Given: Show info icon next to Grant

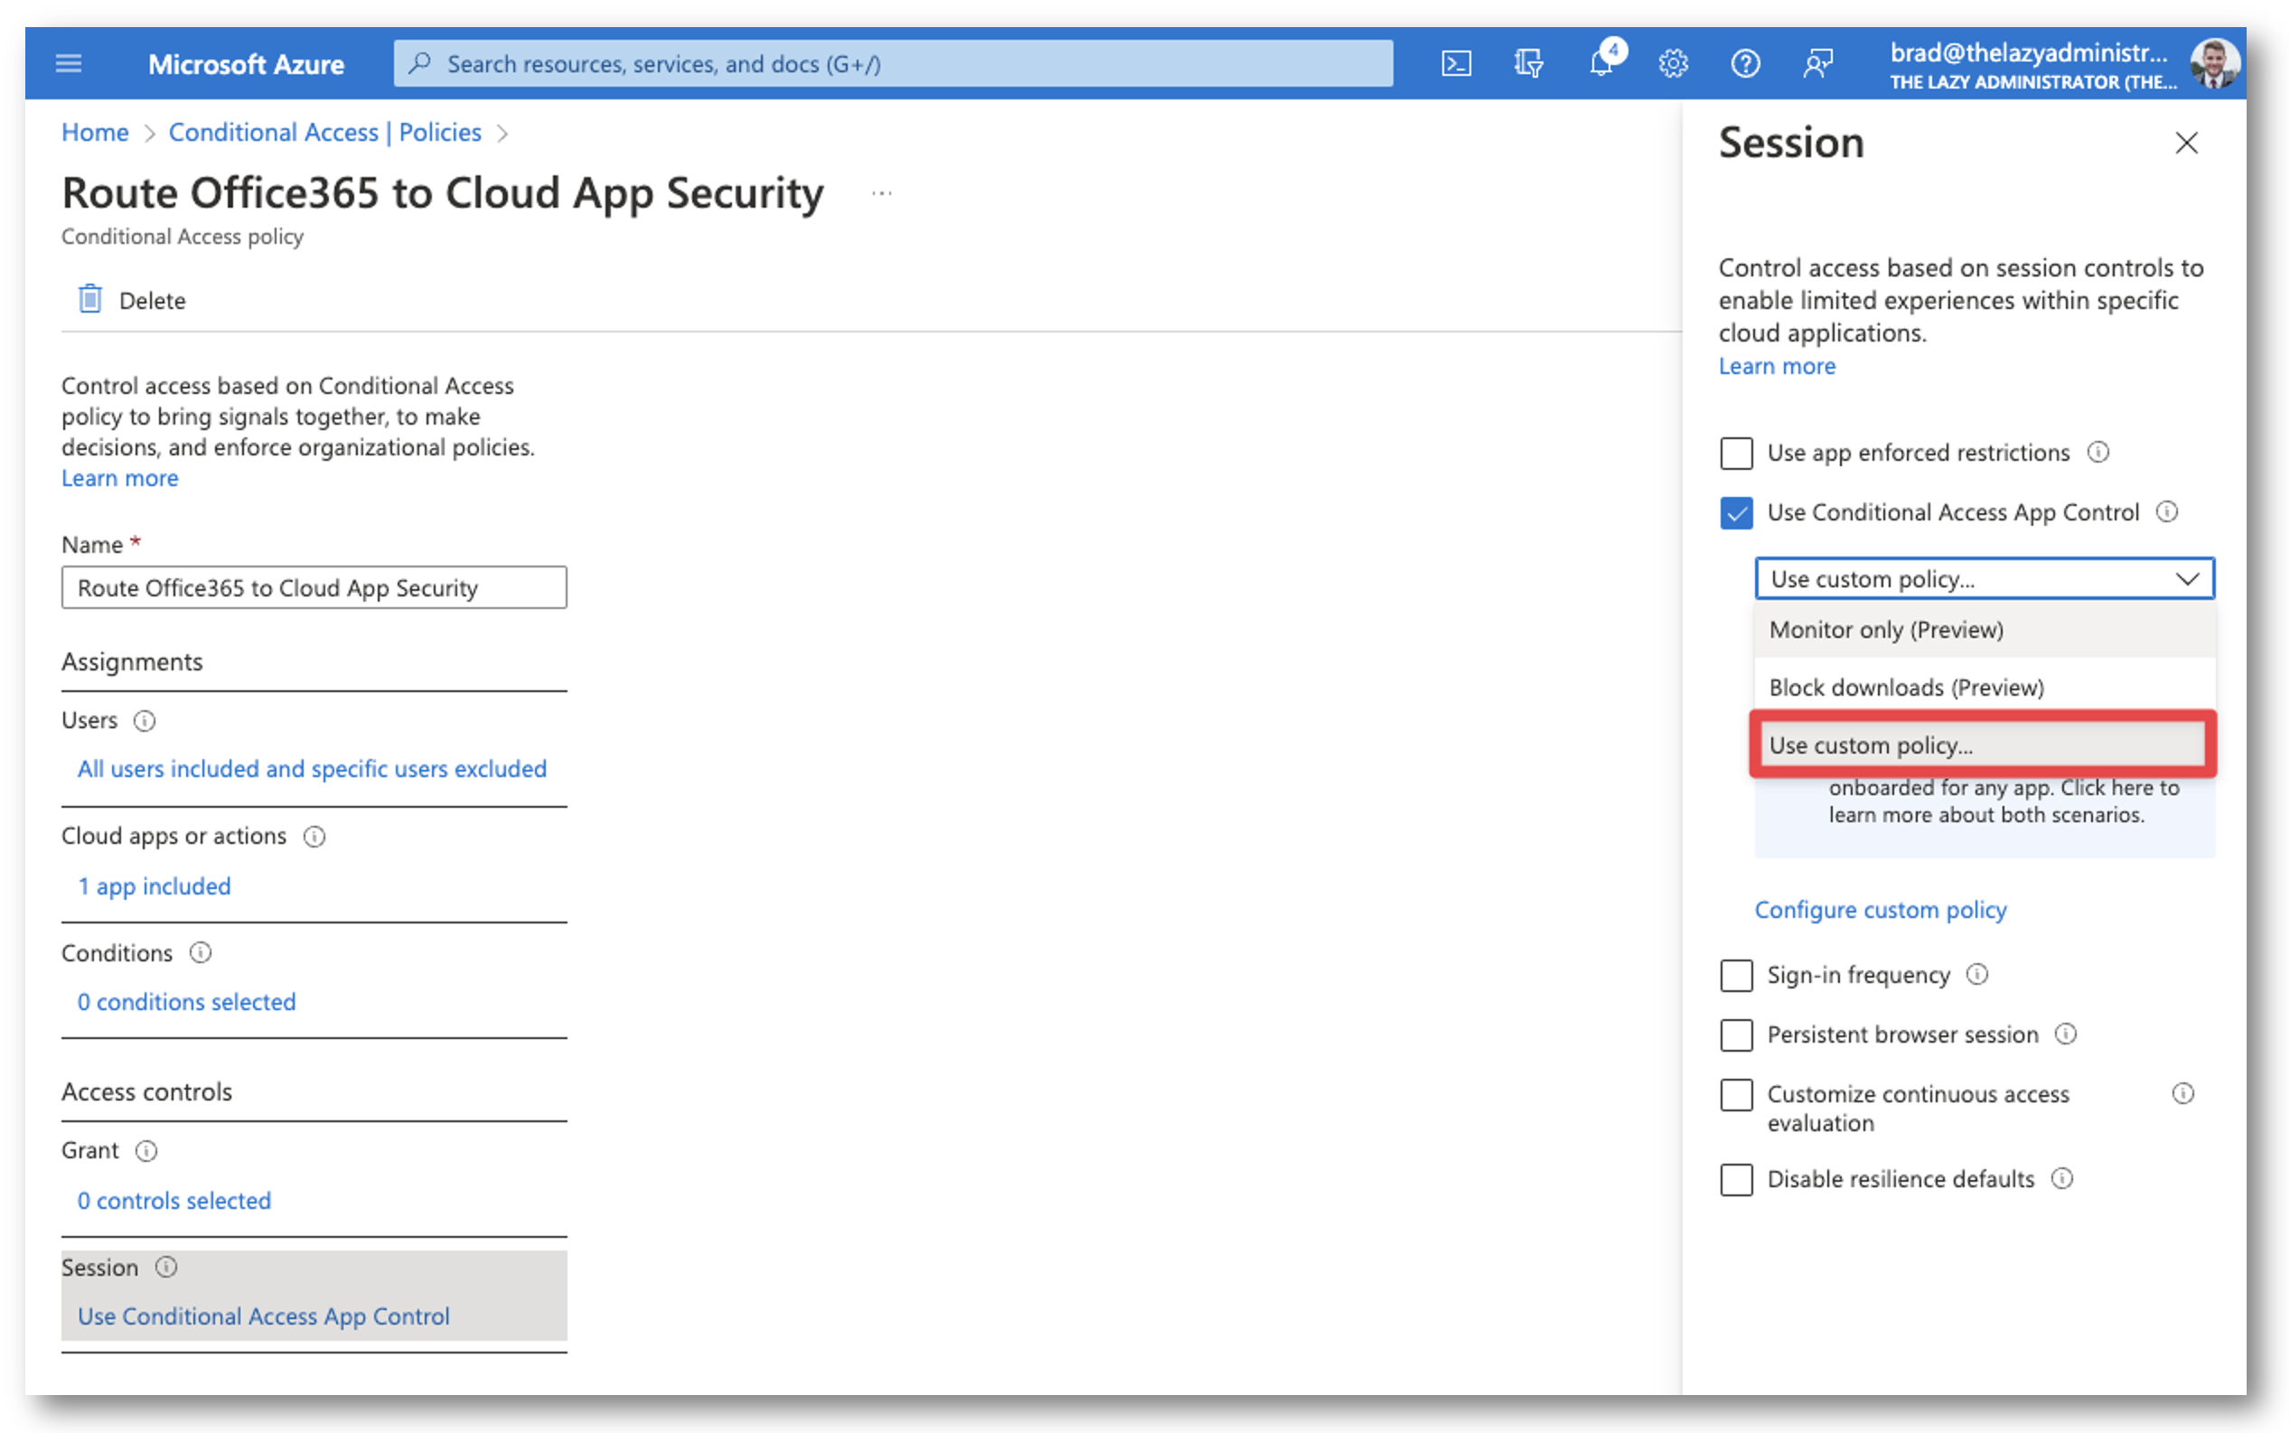Looking at the screenshot, I should tap(146, 1150).
